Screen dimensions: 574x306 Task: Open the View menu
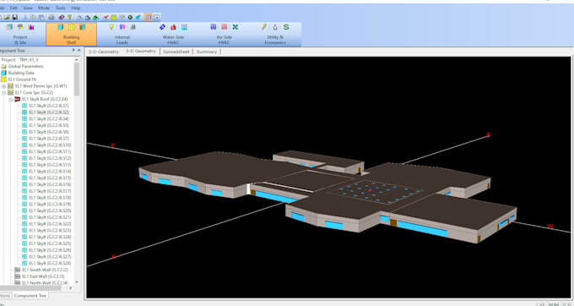click(28, 8)
